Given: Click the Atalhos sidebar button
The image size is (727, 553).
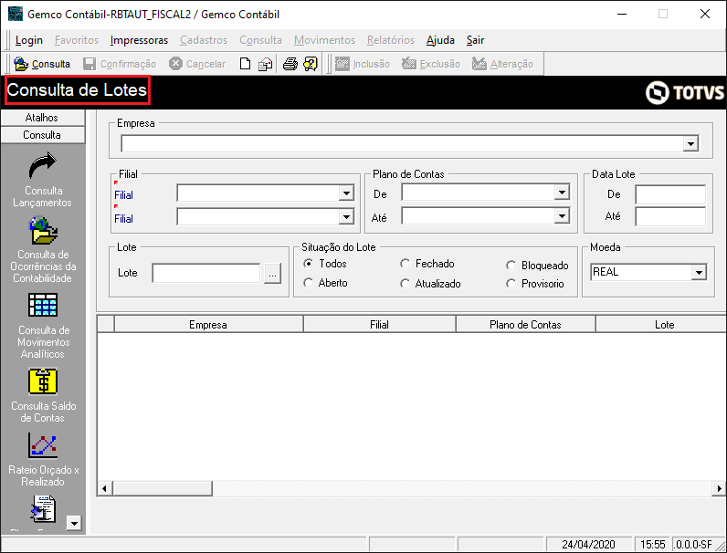Looking at the screenshot, I should pos(43,118).
